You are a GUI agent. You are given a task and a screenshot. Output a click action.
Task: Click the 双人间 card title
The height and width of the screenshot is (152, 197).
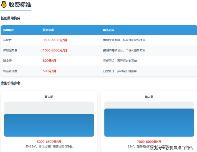[49, 97]
